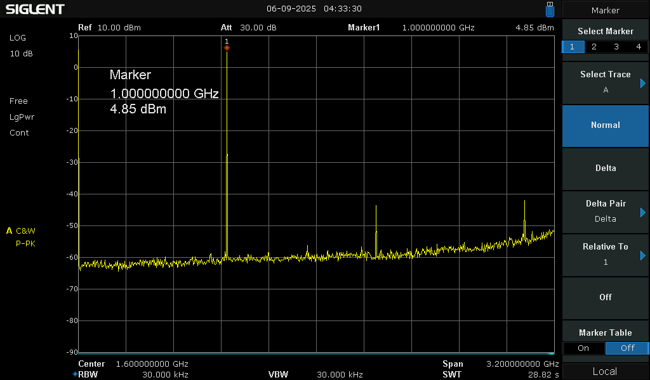Set Marker Table to Off
Screen dimensions: 650x380
tap(627, 348)
